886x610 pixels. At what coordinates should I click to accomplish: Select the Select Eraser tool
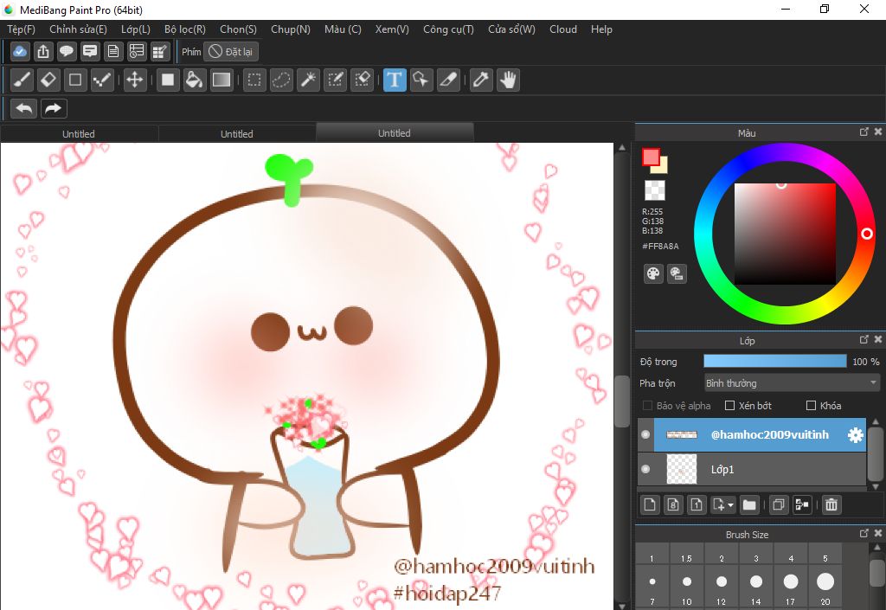[363, 80]
